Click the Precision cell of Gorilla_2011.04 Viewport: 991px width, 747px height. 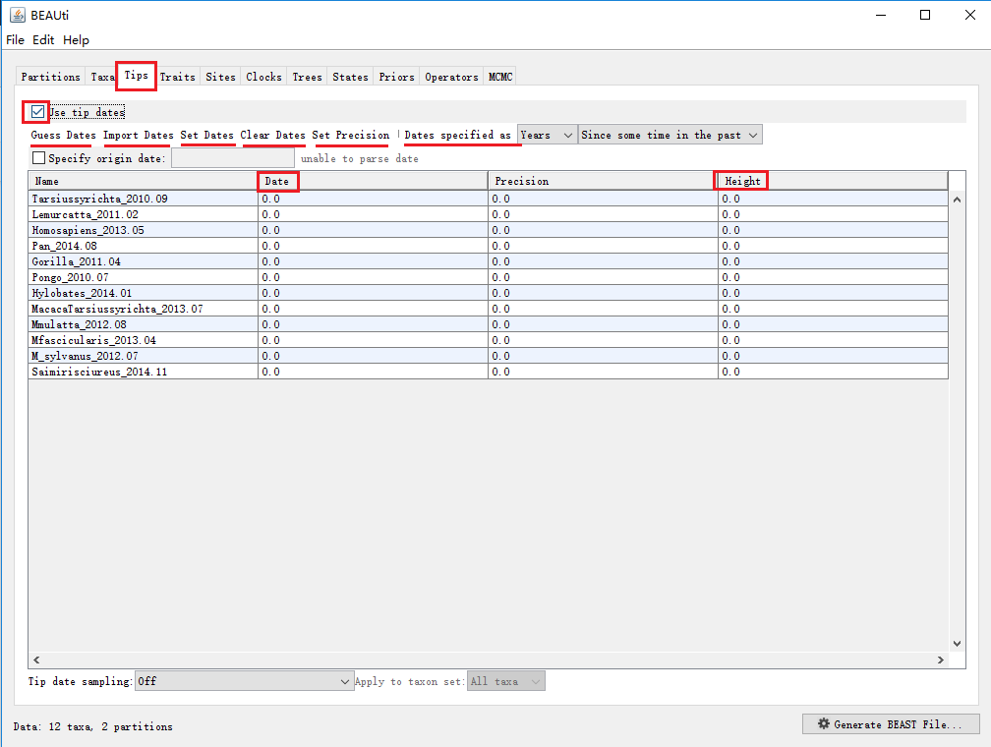click(x=603, y=261)
